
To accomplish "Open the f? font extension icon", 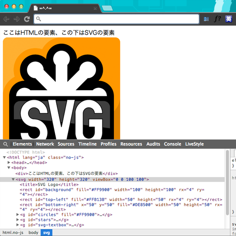I will (x=217, y=19).
